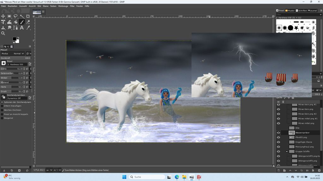
Task: Enable Pinsel an Ansicht koppeln checkbox
Action: click(x=2, y=114)
